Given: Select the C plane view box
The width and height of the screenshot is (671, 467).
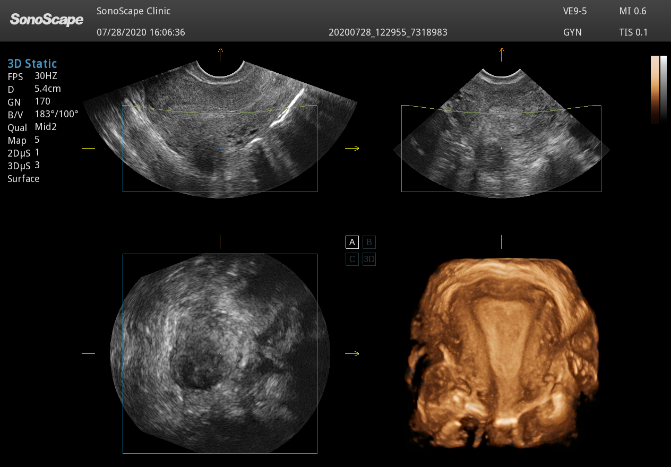Looking at the screenshot, I should (352, 260).
